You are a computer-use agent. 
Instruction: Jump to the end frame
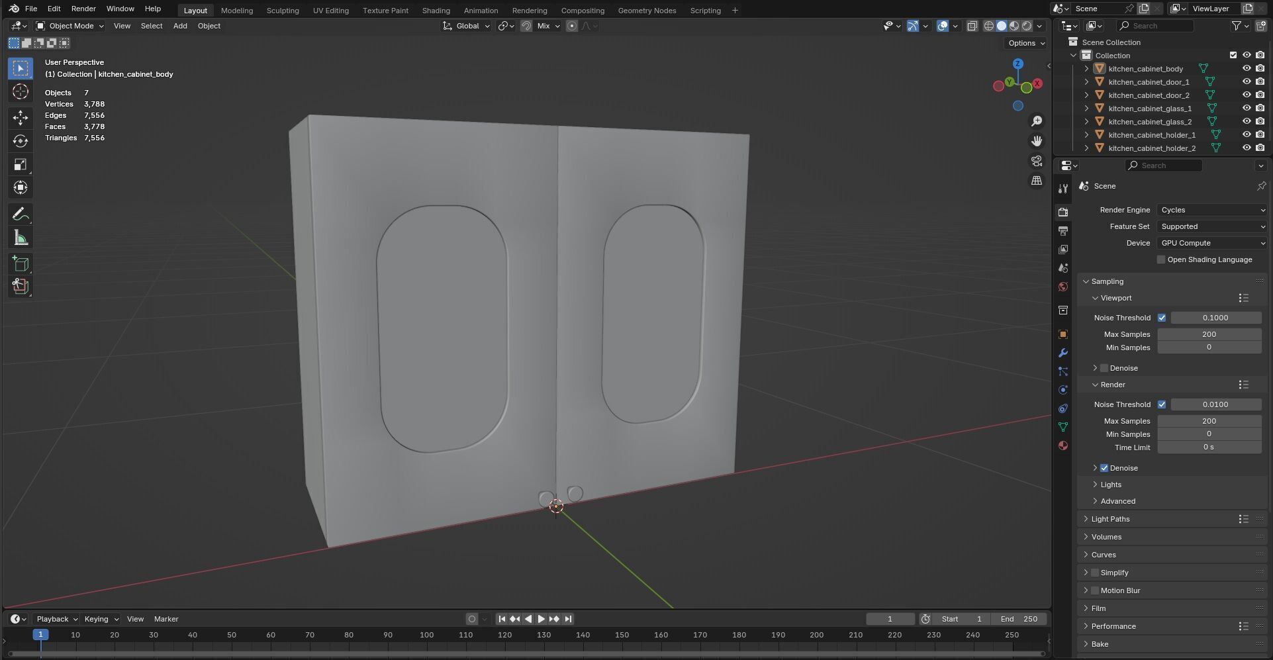(568, 619)
